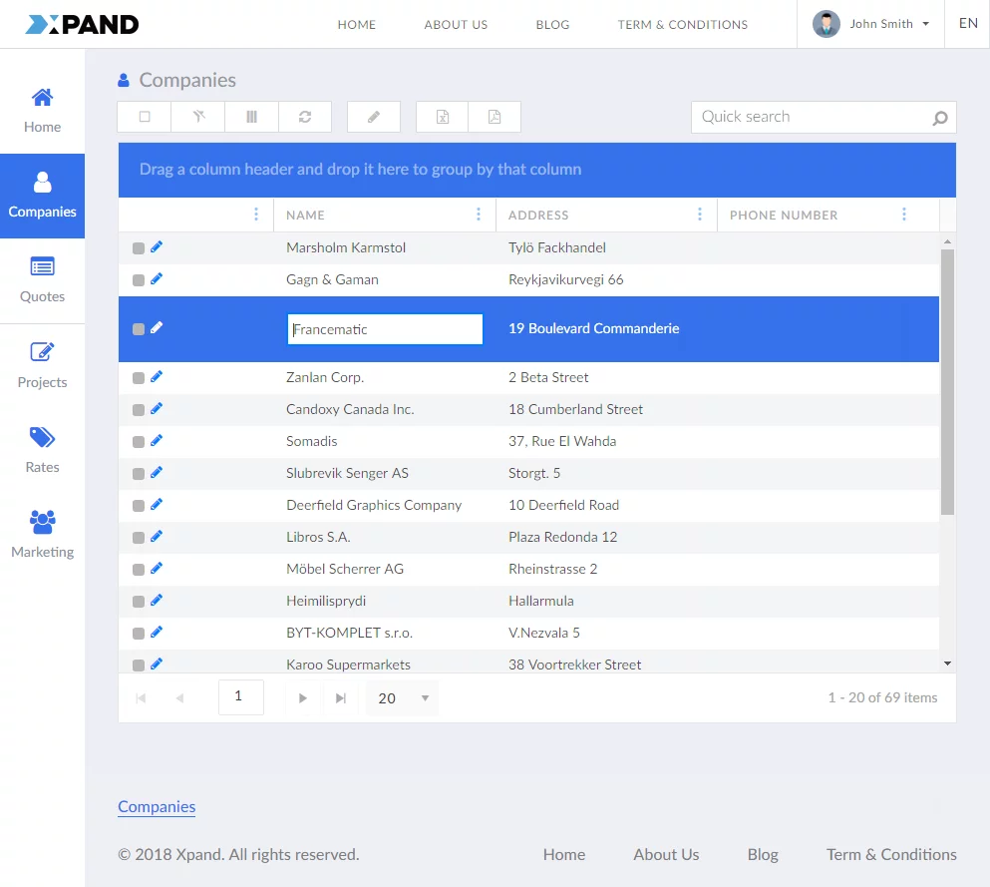990x887 pixels.
Task: Click the Quick search magnifier icon
Action: [939, 118]
